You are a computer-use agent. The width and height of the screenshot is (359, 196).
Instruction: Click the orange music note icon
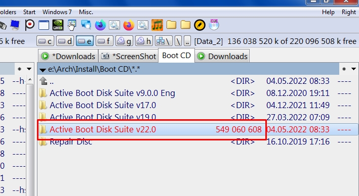(x=157, y=25)
